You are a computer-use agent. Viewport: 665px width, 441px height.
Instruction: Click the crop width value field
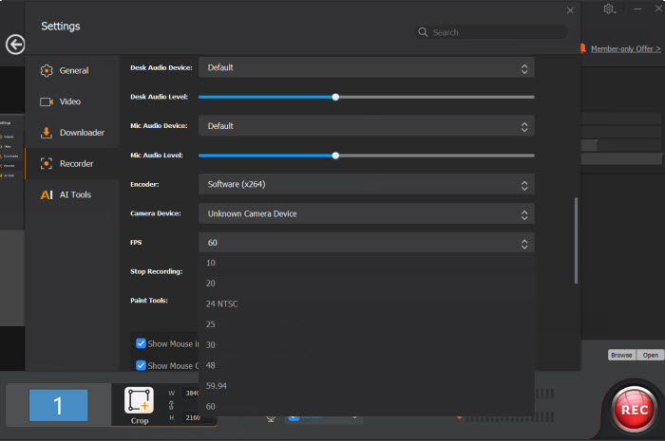(191, 394)
